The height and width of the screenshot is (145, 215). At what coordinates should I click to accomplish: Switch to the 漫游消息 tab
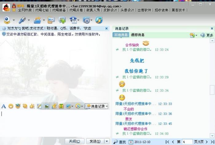[138, 35]
